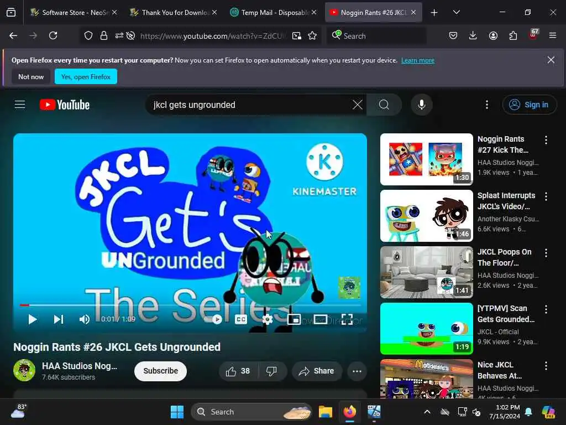Show the site security padlock info
The height and width of the screenshot is (425, 566).
pos(104,35)
